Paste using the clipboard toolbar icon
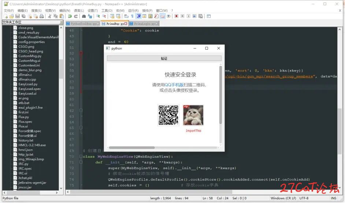The image size is (345, 203). pyautogui.click(x=62, y=16)
